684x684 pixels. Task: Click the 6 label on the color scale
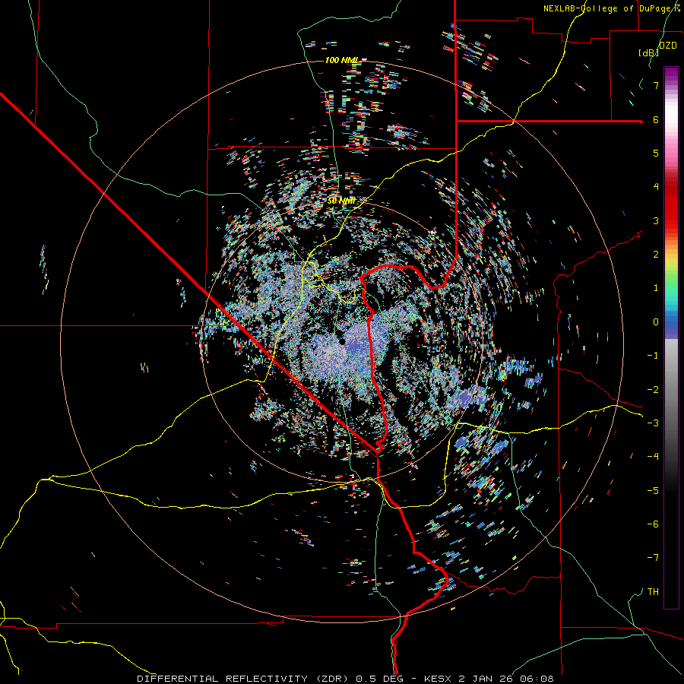pyautogui.click(x=656, y=119)
